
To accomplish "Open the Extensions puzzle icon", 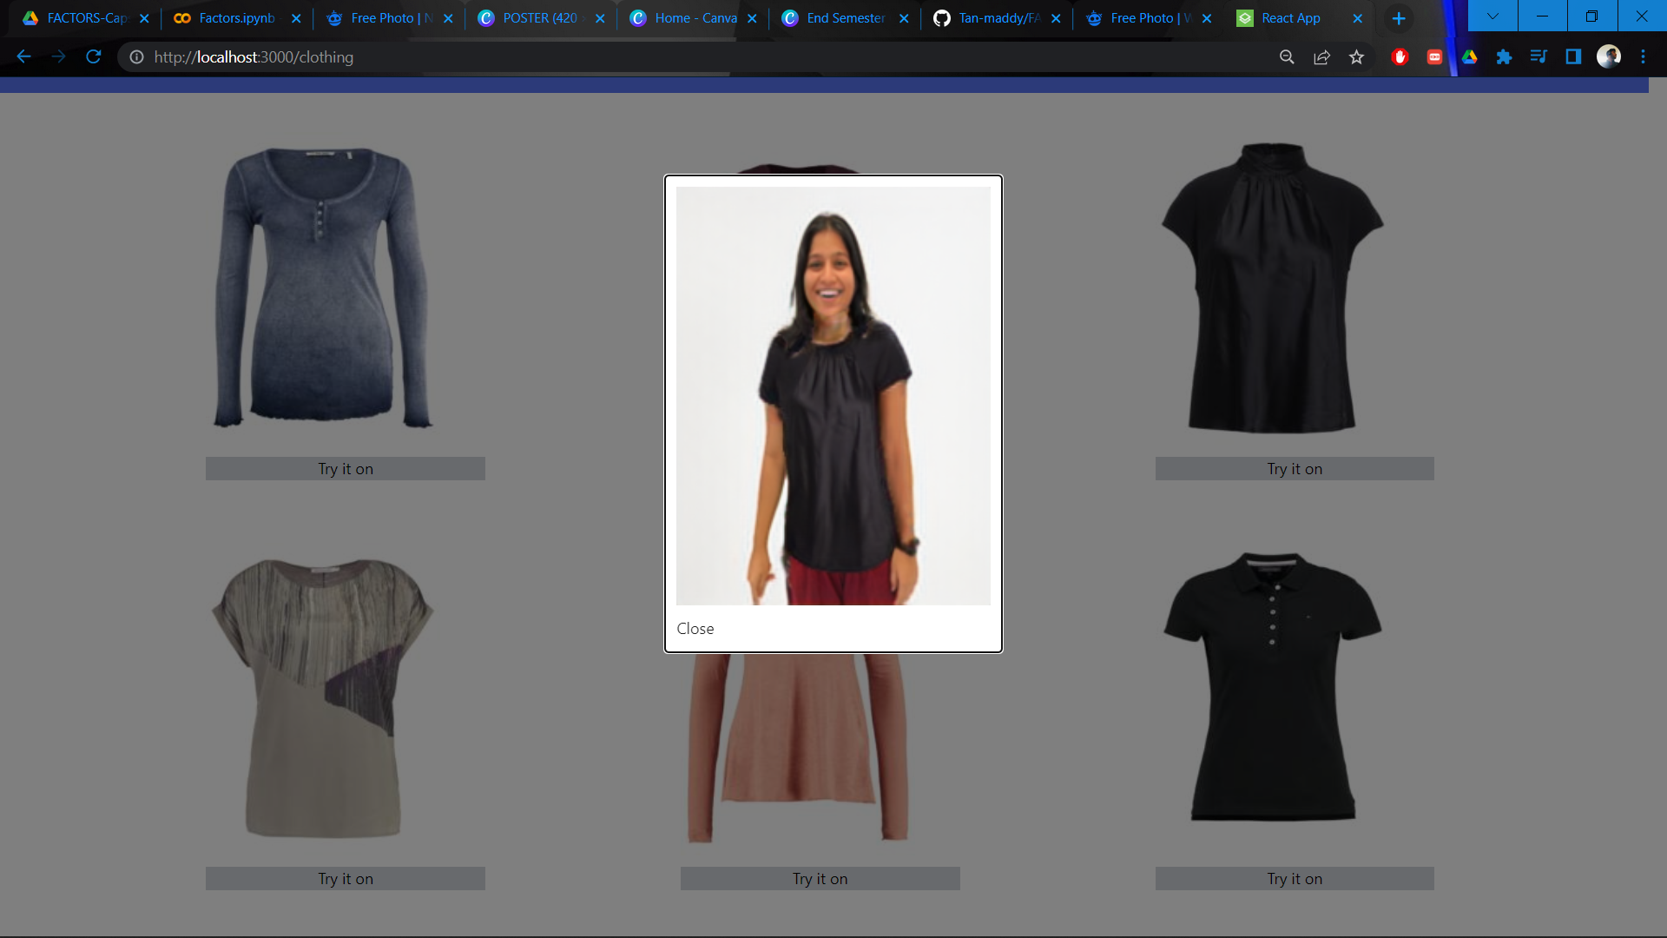I will 1504,57.
